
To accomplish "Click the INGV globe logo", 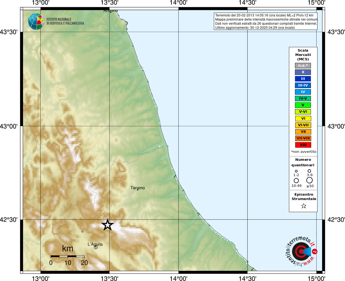I will 36,21.
